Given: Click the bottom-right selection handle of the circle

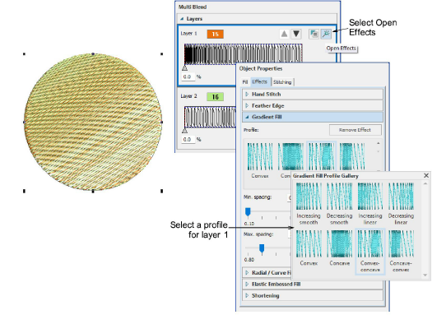Looking at the screenshot, I should coord(162,191).
